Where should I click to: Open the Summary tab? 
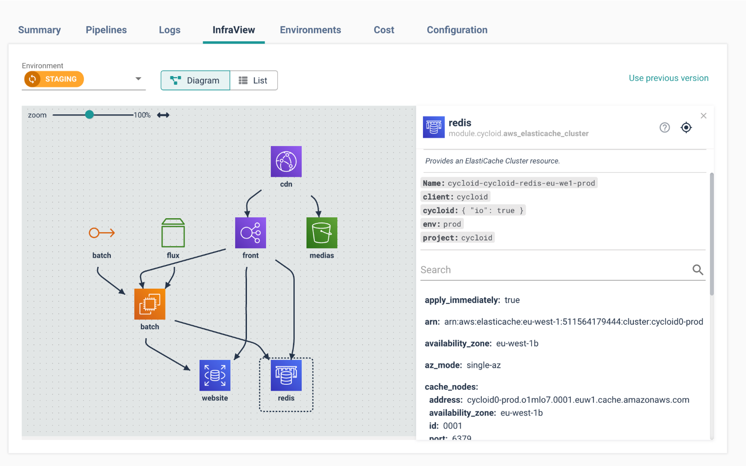pos(39,30)
